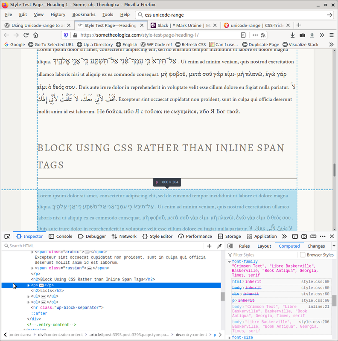Select div.entry-content in breadcrumbs
The image size is (338, 341).
pyautogui.click(x=191, y=335)
